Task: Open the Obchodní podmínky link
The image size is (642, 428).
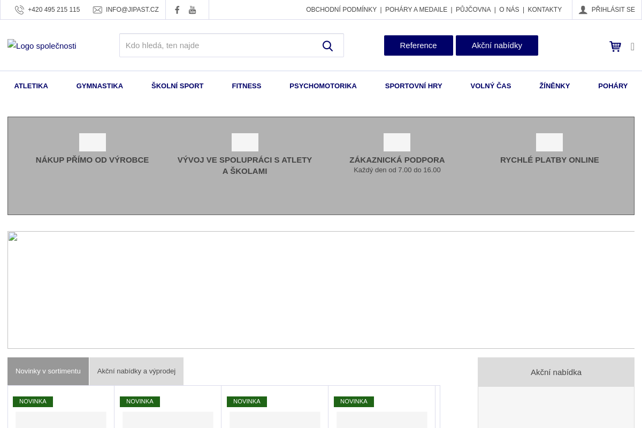Action: (x=341, y=10)
